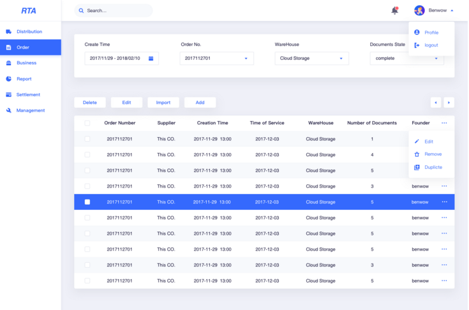Click the Edit button above table
This screenshot has width=469, height=310.
[126, 103]
